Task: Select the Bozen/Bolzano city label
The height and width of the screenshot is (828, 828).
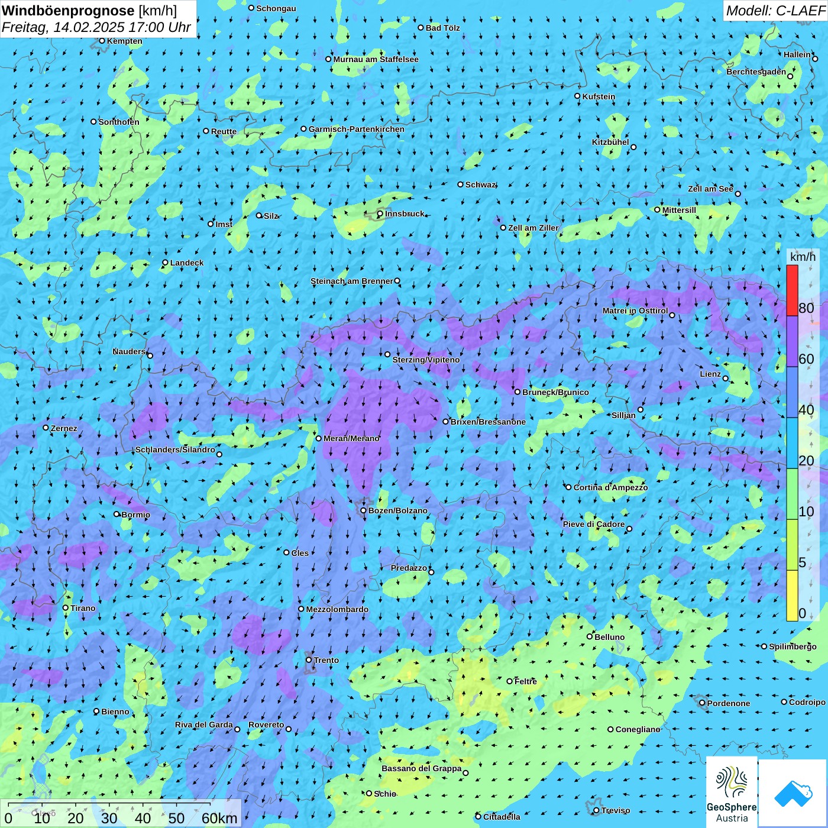Action: pos(397,510)
